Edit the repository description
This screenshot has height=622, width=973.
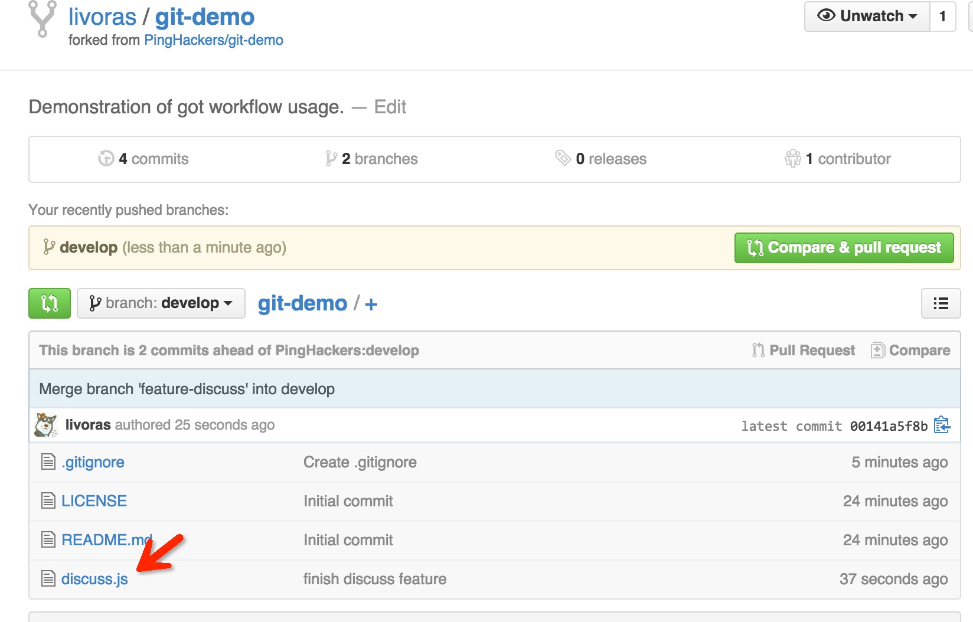(x=390, y=107)
